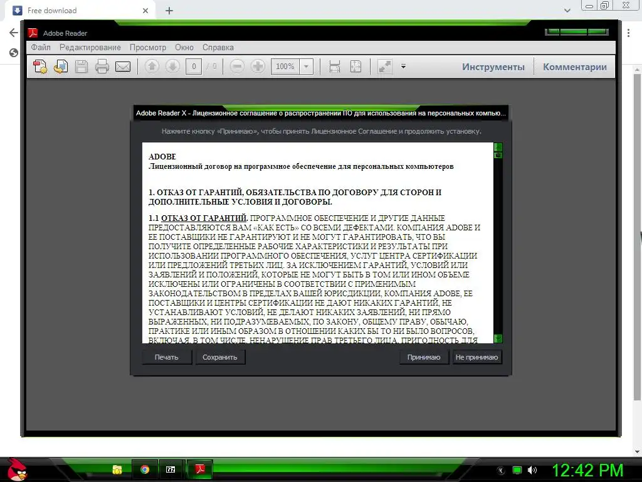This screenshot has height=482, width=642.
Task: Show hidden tray icons arrow
Action: coord(501,471)
